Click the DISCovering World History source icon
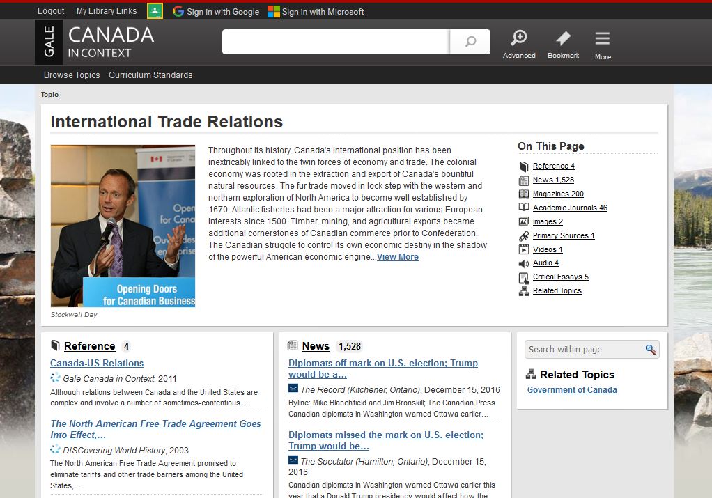Screen dimensions: 712x498 click(x=56, y=449)
